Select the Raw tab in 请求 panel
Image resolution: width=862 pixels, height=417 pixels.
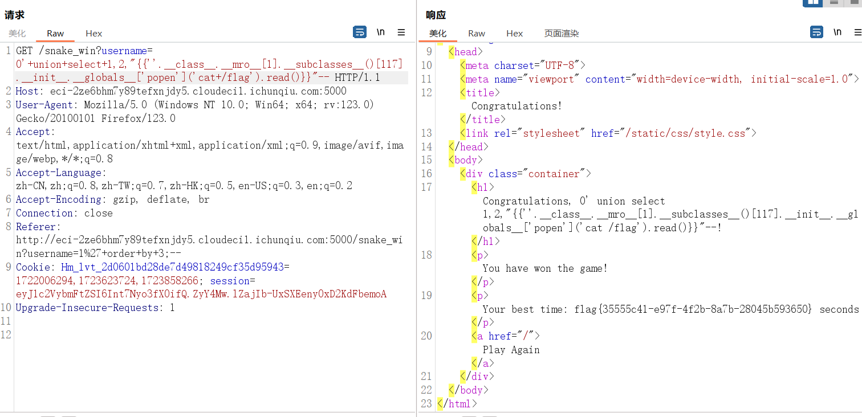[55, 34]
